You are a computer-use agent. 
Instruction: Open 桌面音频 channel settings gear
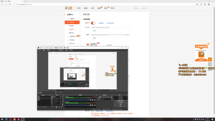pyautogui.click(x=95, y=105)
